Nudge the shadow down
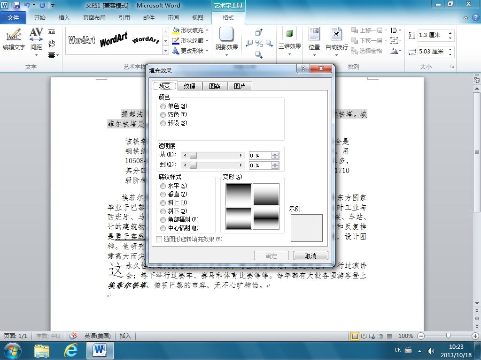 pyautogui.click(x=259, y=55)
